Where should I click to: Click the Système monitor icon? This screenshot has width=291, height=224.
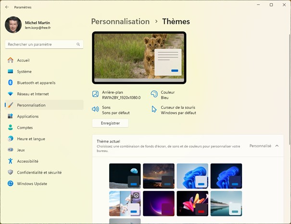11,71
